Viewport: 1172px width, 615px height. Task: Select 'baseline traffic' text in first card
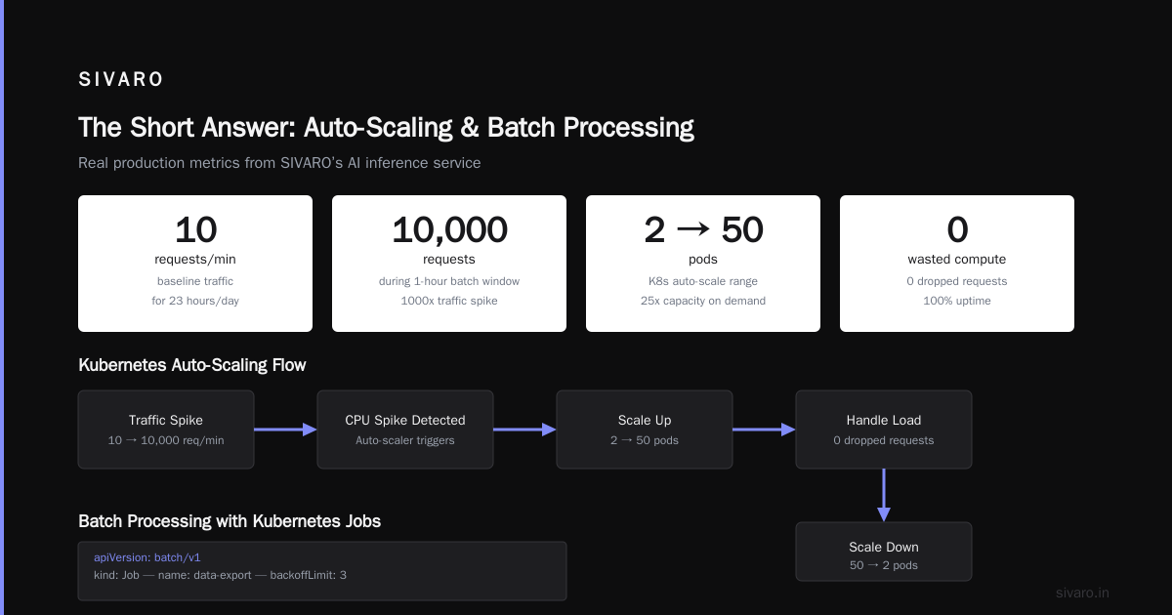(x=195, y=281)
